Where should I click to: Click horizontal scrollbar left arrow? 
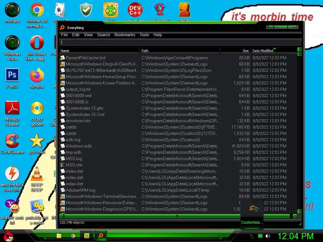click(62, 216)
